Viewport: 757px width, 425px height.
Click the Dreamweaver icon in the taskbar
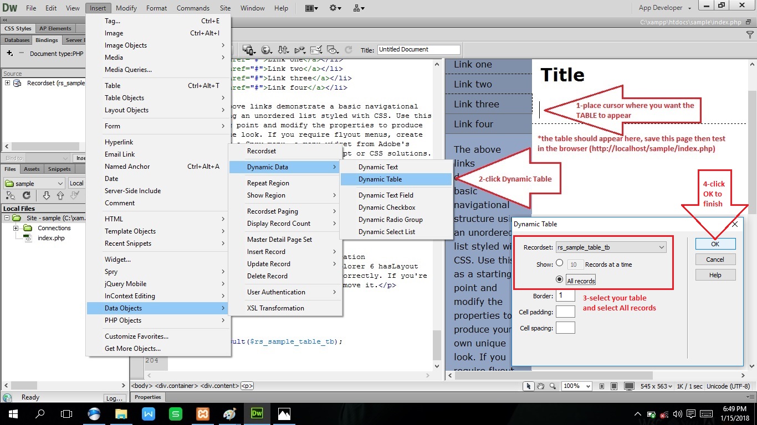(257, 413)
